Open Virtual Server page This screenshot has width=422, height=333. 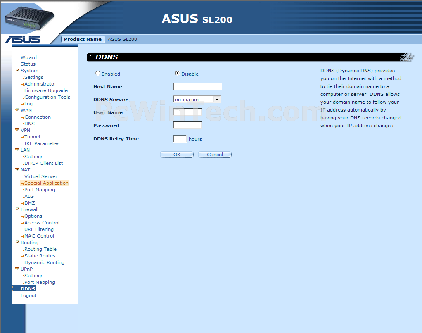pos(41,176)
